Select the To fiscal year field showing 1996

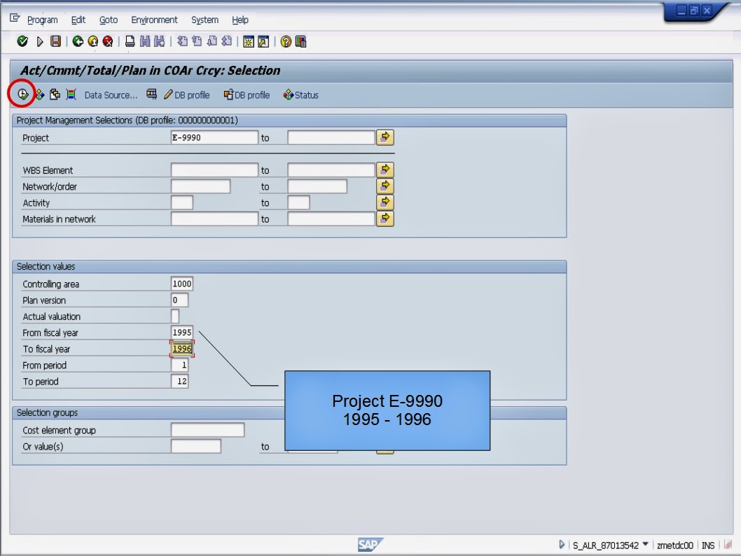pyautogui.click(x=181, y=348)
